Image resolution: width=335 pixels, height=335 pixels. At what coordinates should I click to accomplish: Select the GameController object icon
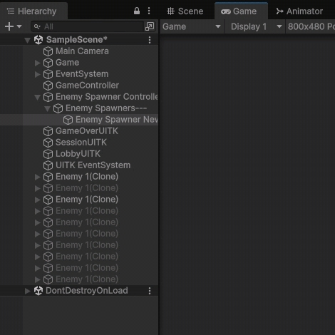[48, 86]
